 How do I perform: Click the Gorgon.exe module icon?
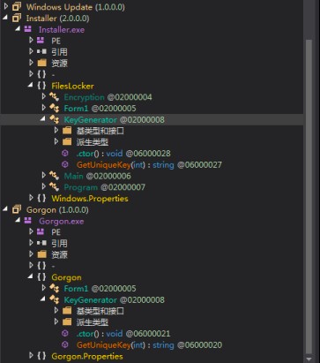point(28,221)
